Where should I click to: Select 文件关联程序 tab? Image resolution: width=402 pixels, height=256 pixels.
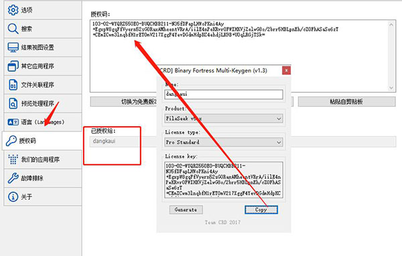pyautogui.click(x=43, y=84)
